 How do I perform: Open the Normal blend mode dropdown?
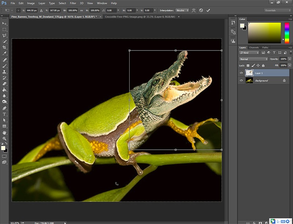click(253, 59)
